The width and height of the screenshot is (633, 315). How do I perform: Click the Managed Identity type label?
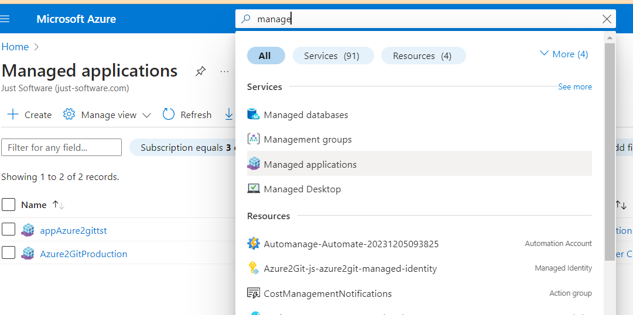[x=563, y=268]
